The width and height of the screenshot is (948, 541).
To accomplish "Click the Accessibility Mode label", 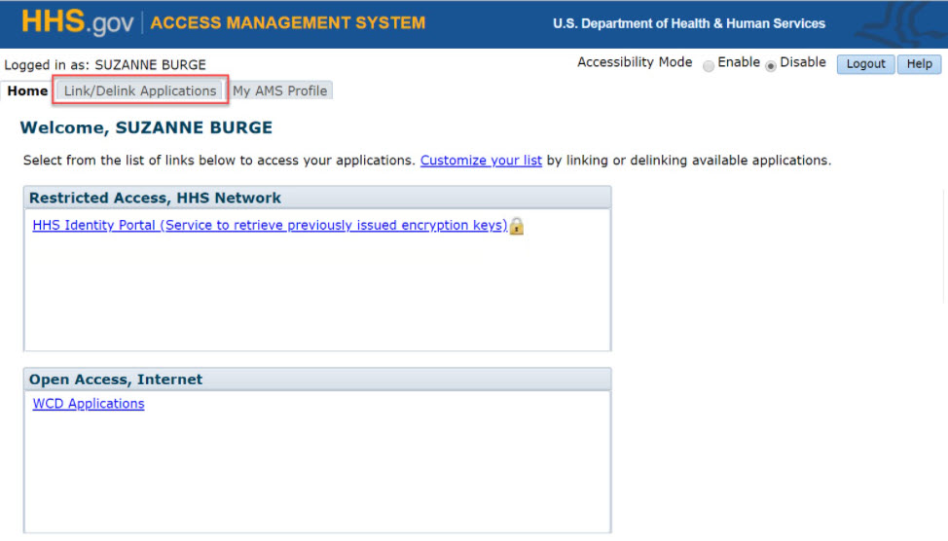I will (x=635, y=62).
